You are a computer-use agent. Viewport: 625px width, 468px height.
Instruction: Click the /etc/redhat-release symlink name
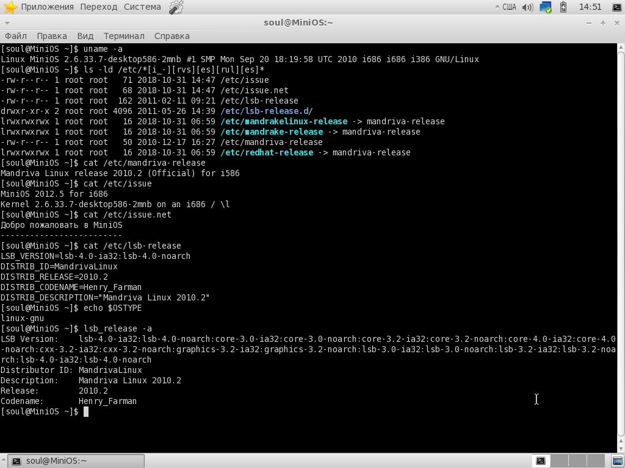click(267, 152)
